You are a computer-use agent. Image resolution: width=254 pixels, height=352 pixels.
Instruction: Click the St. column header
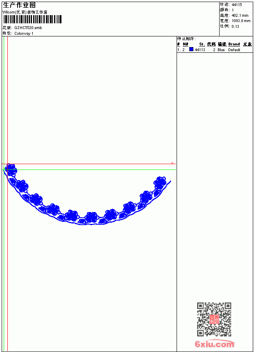point(202,44)
